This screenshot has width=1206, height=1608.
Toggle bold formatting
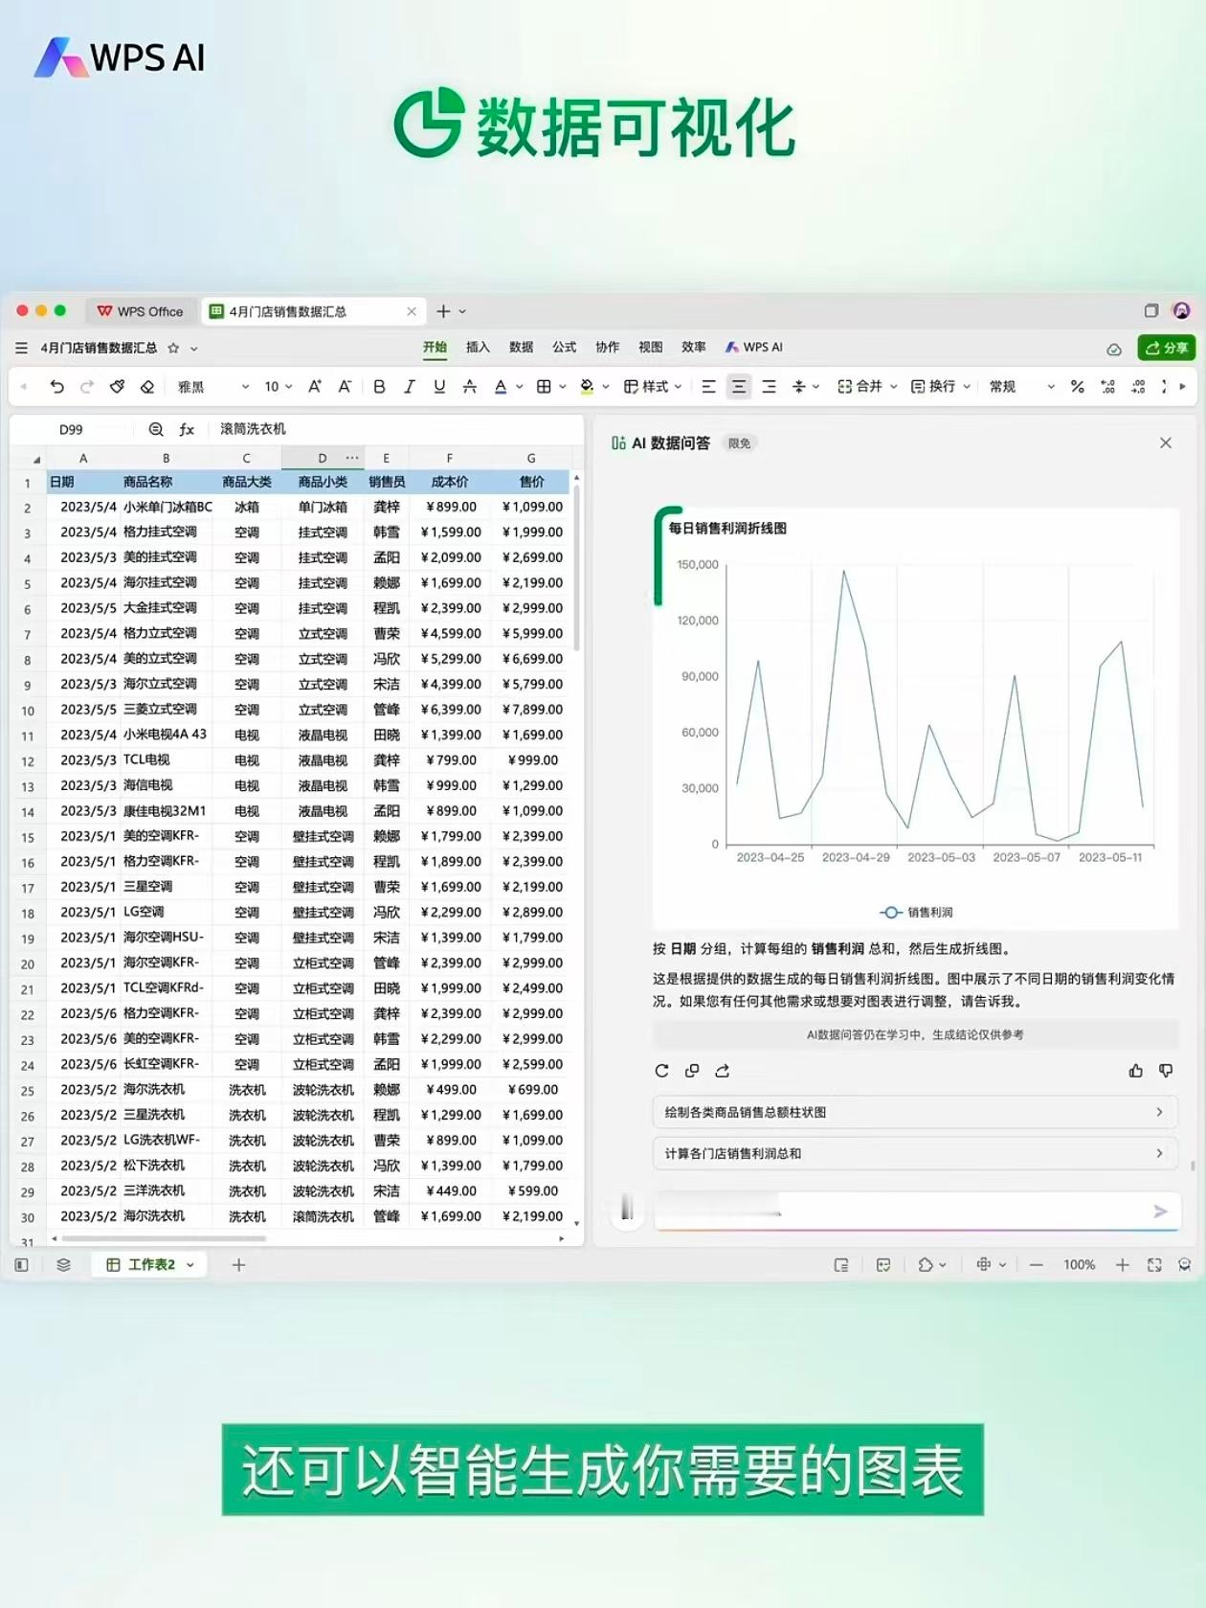pos(379,386)
